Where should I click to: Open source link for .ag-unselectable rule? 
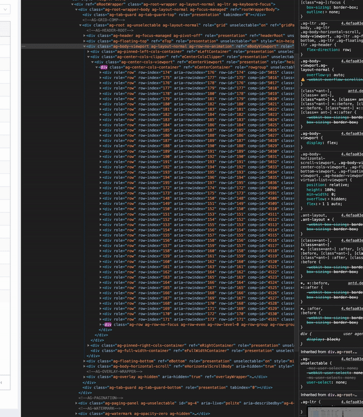352,359
